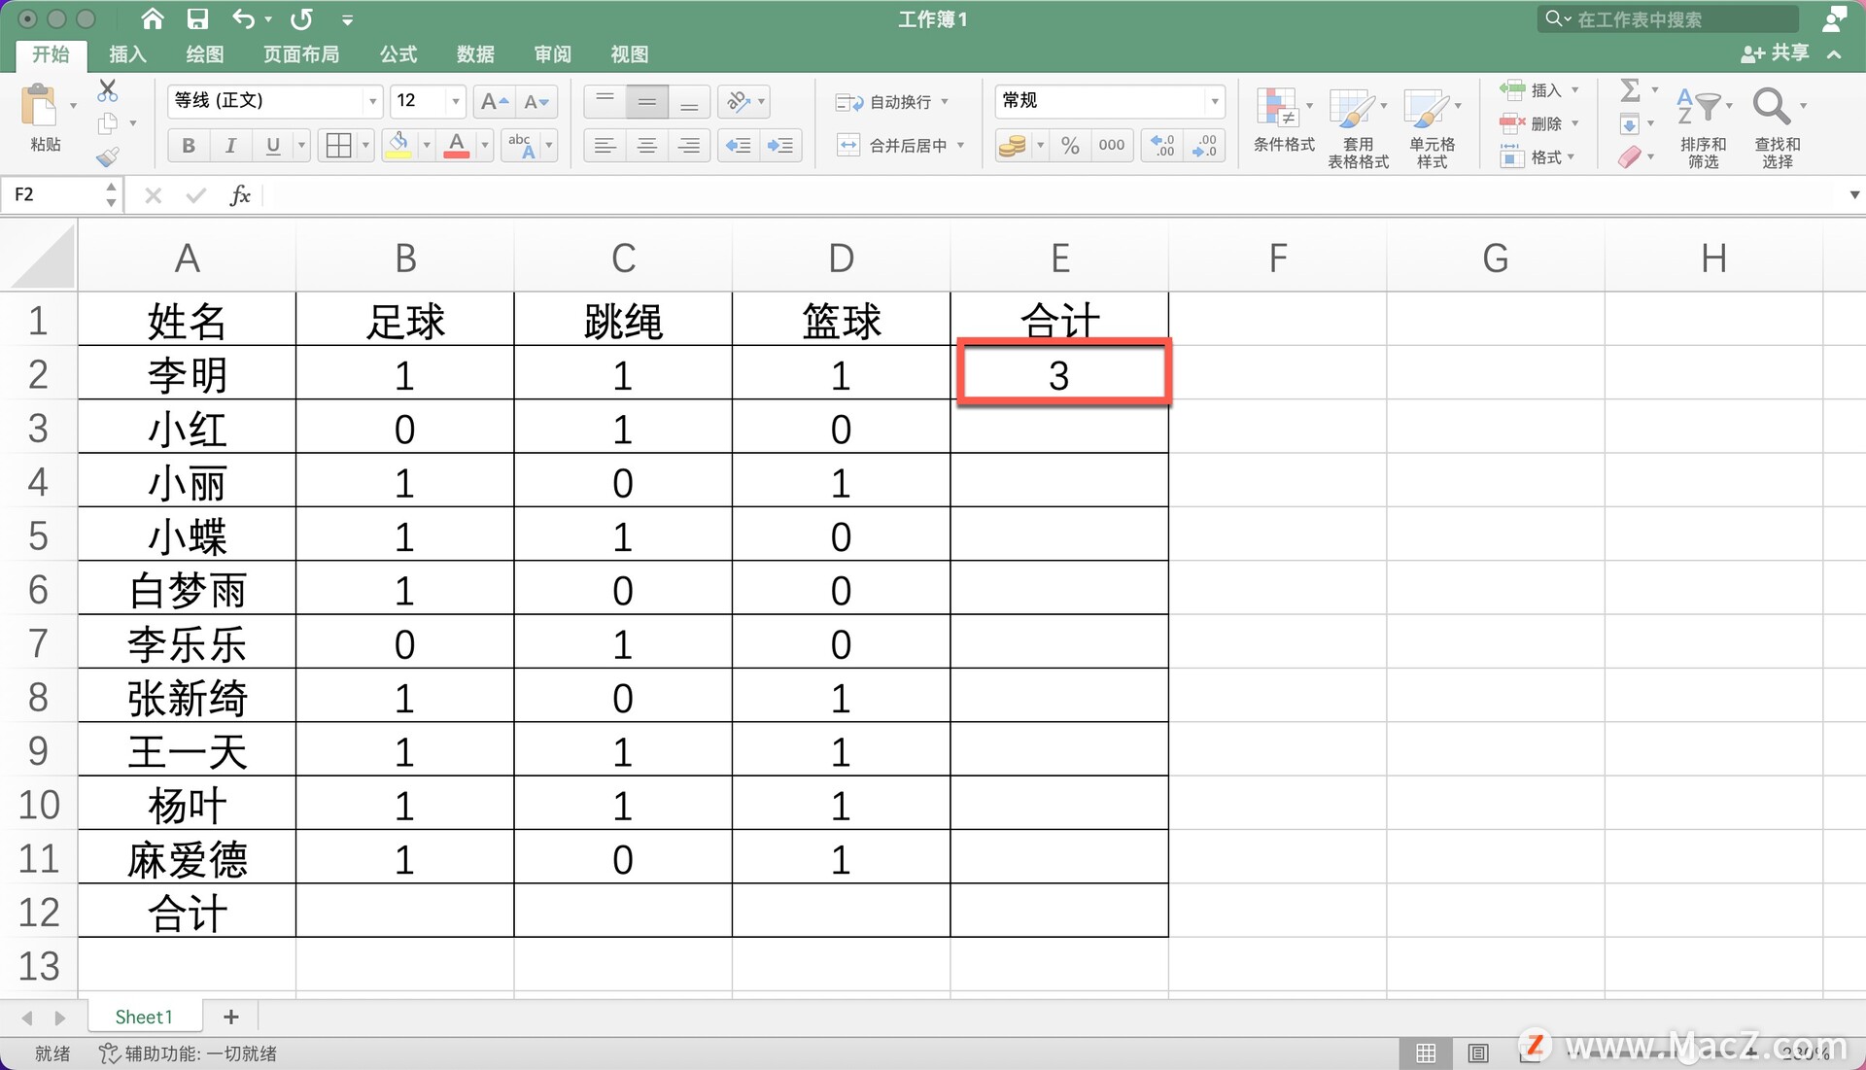Open the customize quick access toolbar arrow

tap(347, 19)
